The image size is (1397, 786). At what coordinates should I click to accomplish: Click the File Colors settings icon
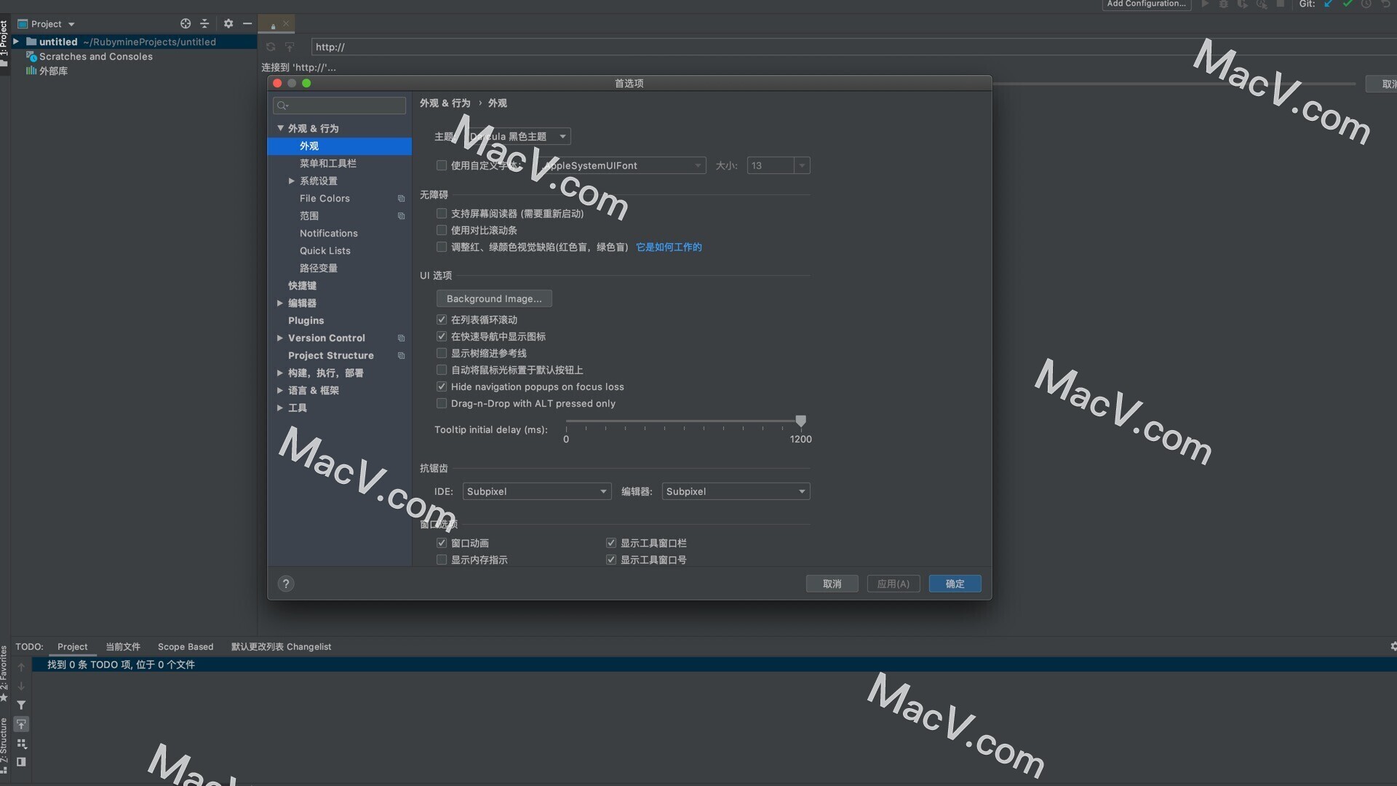tap(401, 198)
